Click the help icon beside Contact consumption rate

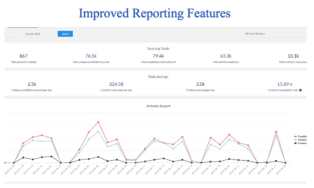[300, 90]
